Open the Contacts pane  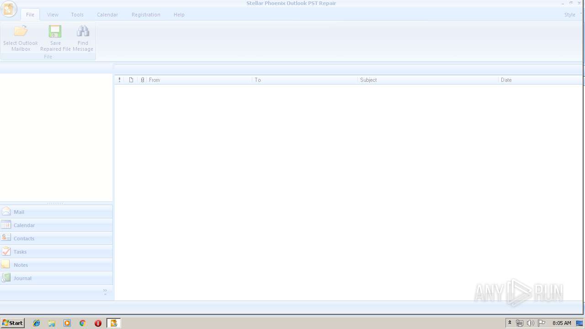click(x=56, y=238)
